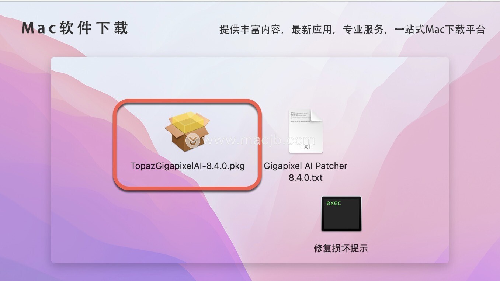This screenshot has width=500, height=281.
Task: Select the TopazGigapixelAI-8.4.0.pkg filename label
Action: point(188,166)
